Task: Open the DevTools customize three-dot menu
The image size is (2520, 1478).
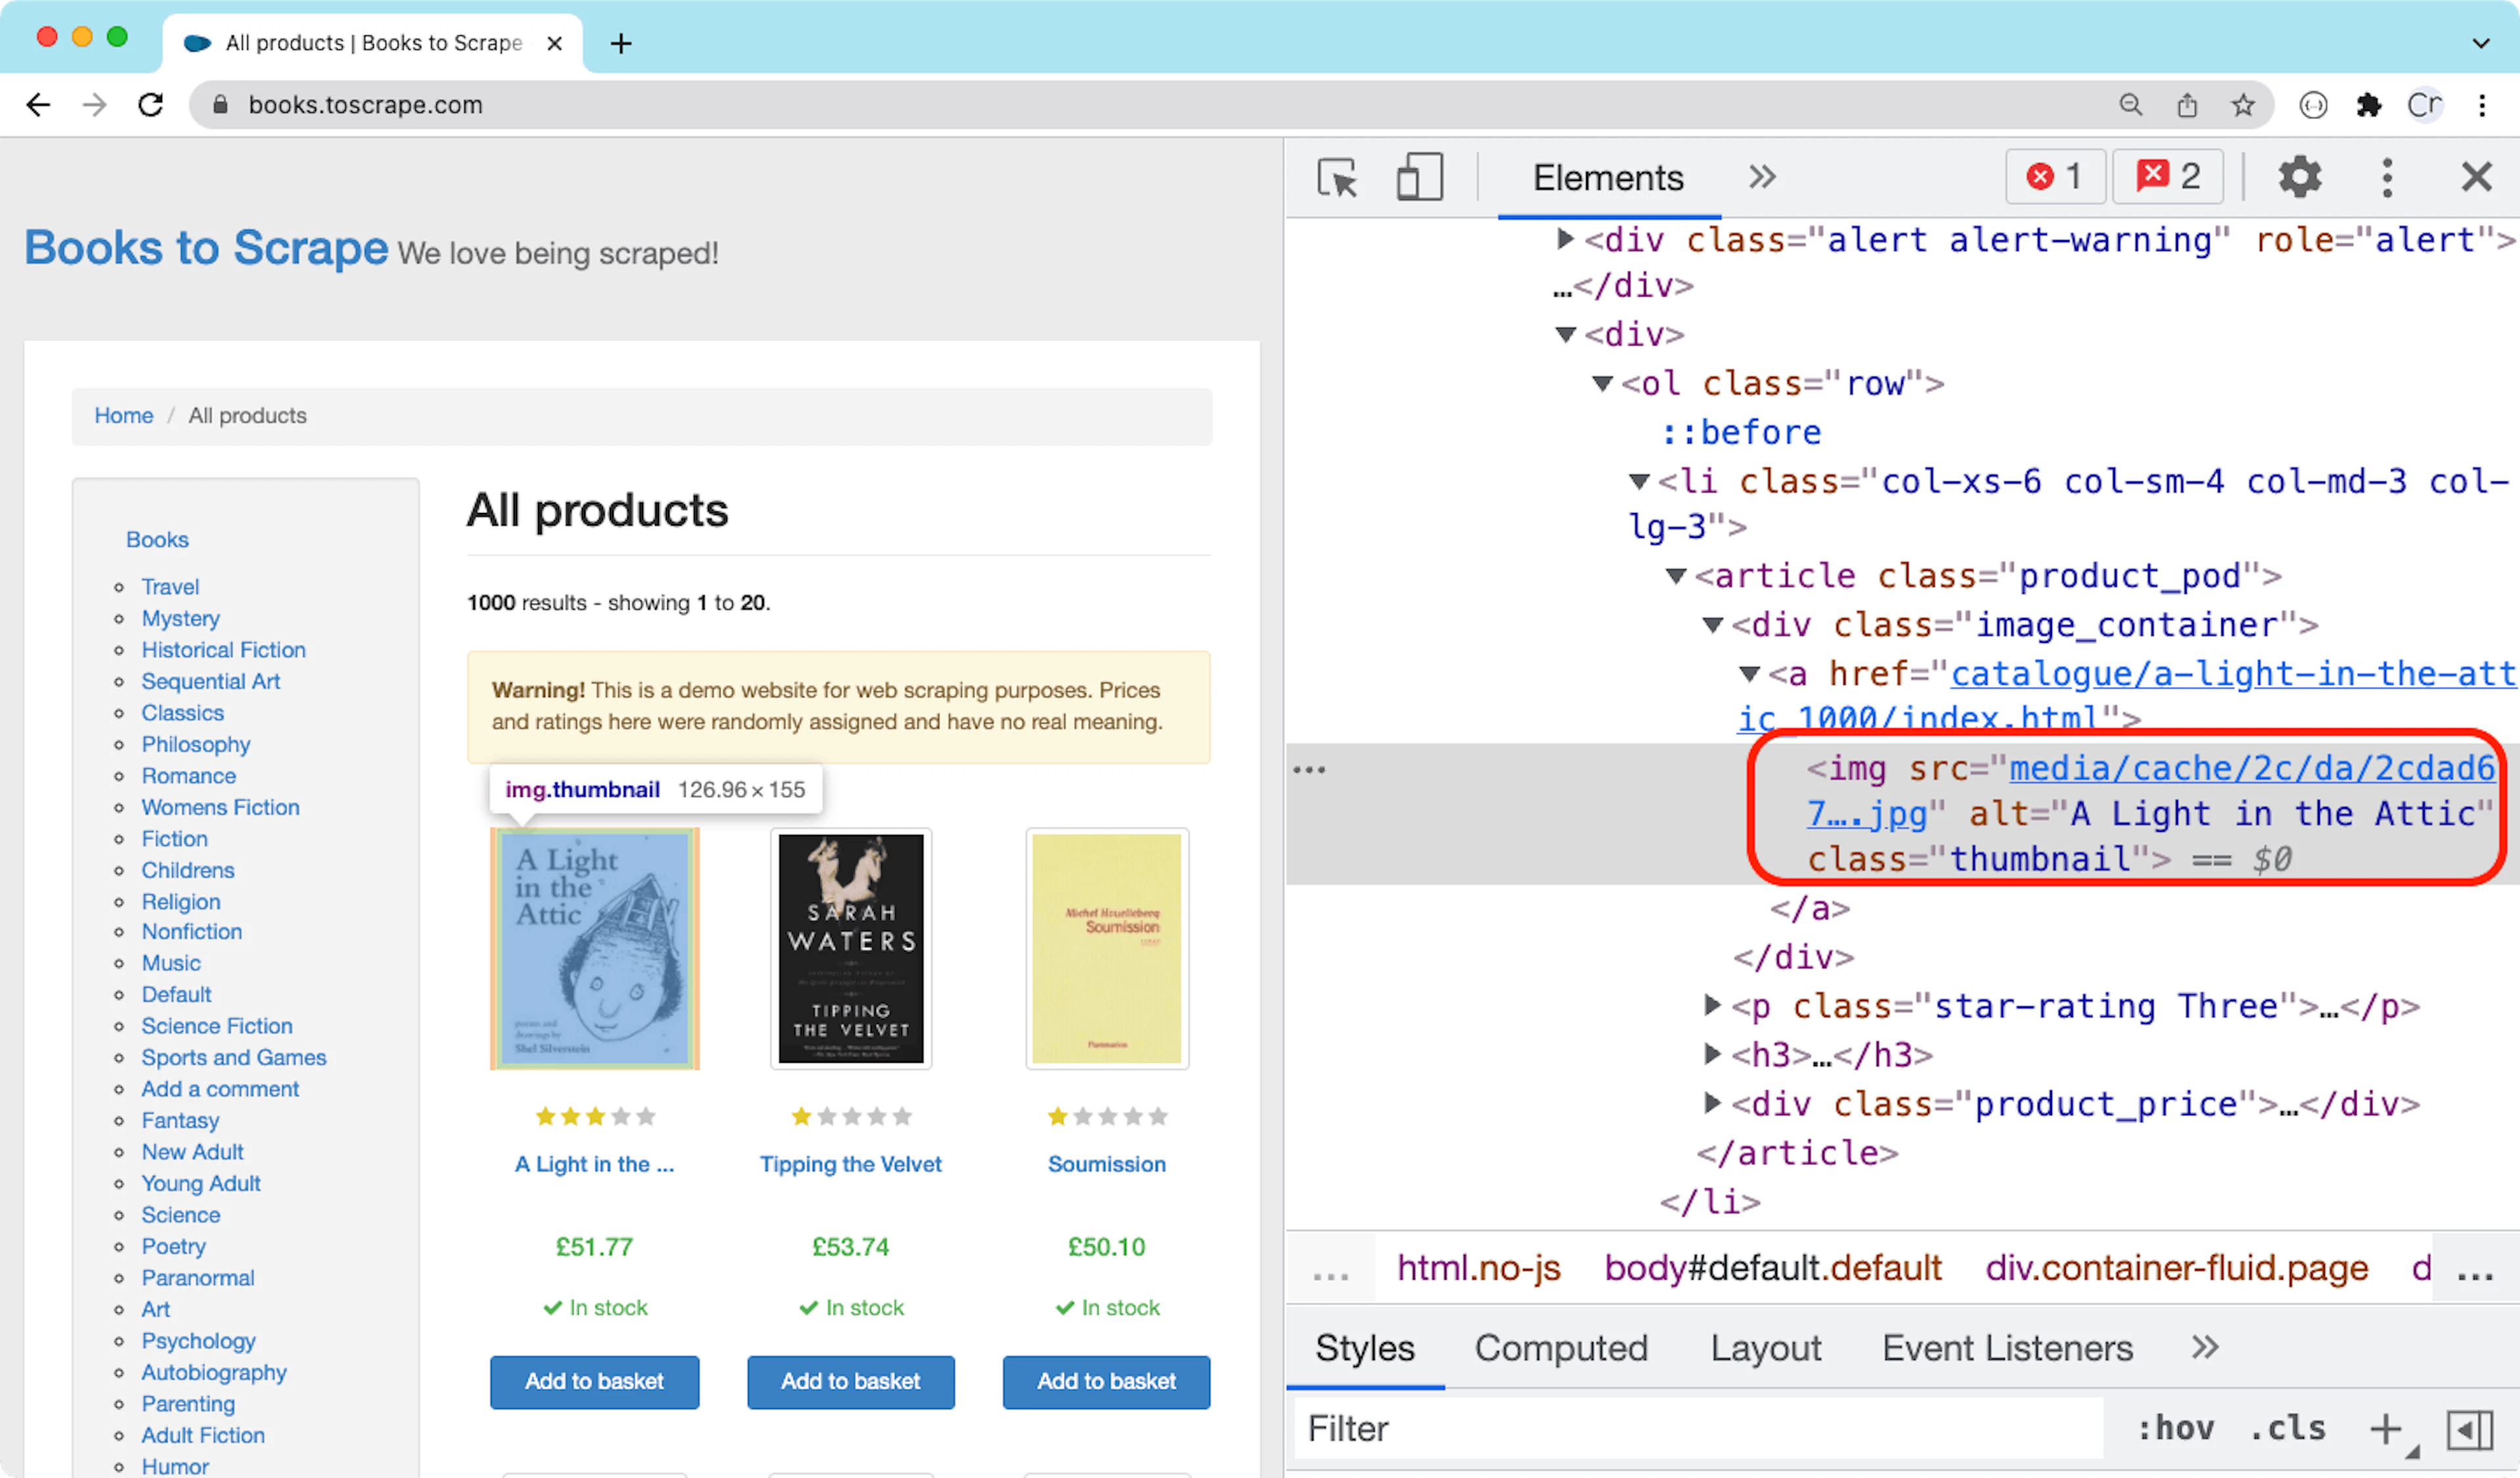Action: (x=2387, y=178)
